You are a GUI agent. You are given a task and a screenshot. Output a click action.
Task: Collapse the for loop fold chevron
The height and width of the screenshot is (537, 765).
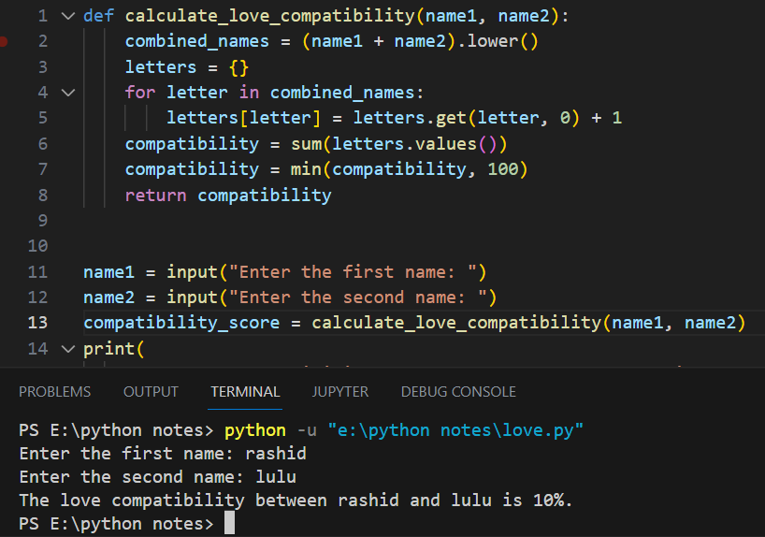68,93
